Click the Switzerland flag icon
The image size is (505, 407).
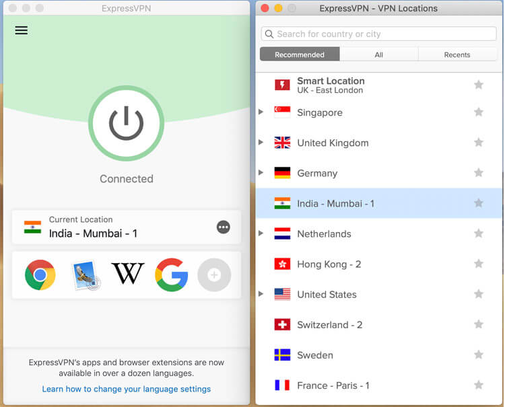click(282, 324)
